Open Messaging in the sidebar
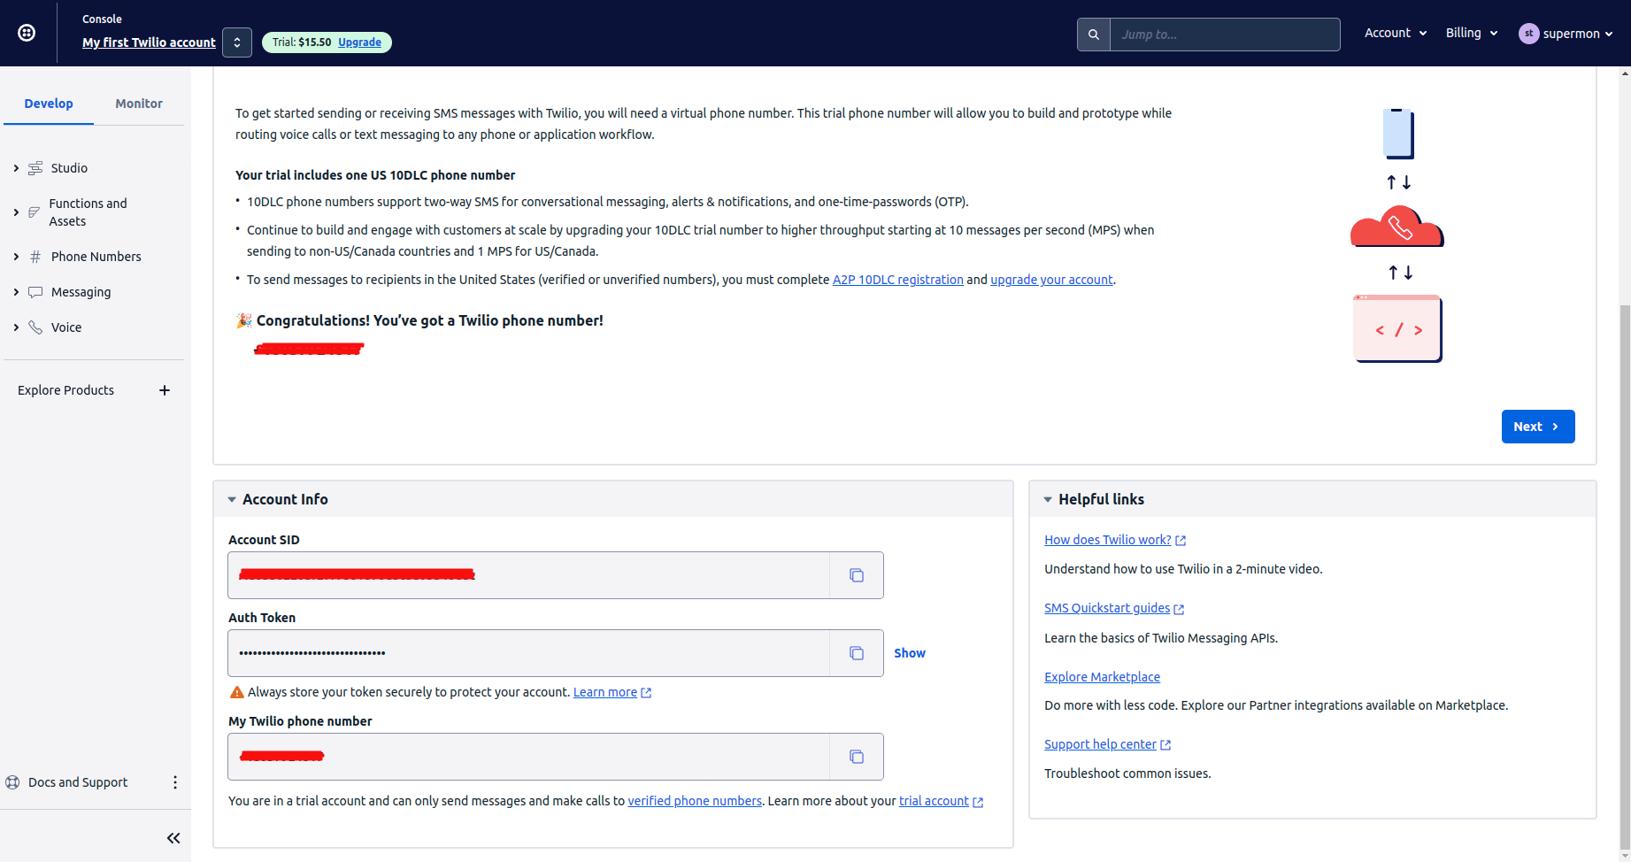The width and height of the screenshot is (1631, 862). 81,292
